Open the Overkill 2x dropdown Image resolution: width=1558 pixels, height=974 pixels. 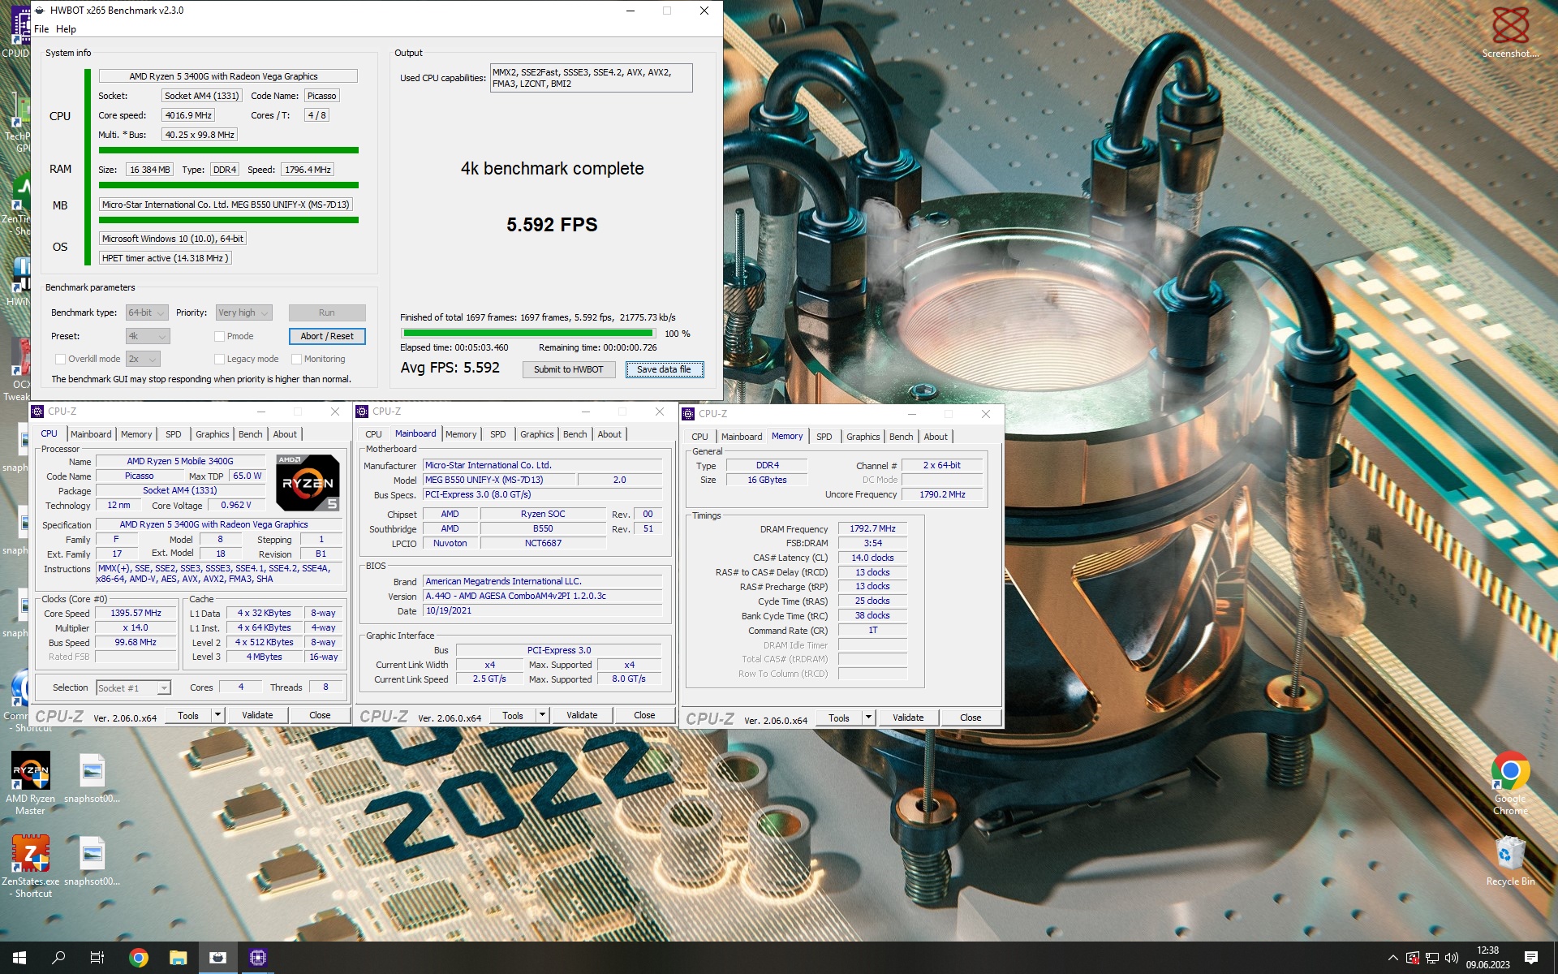tap(143, 359)
